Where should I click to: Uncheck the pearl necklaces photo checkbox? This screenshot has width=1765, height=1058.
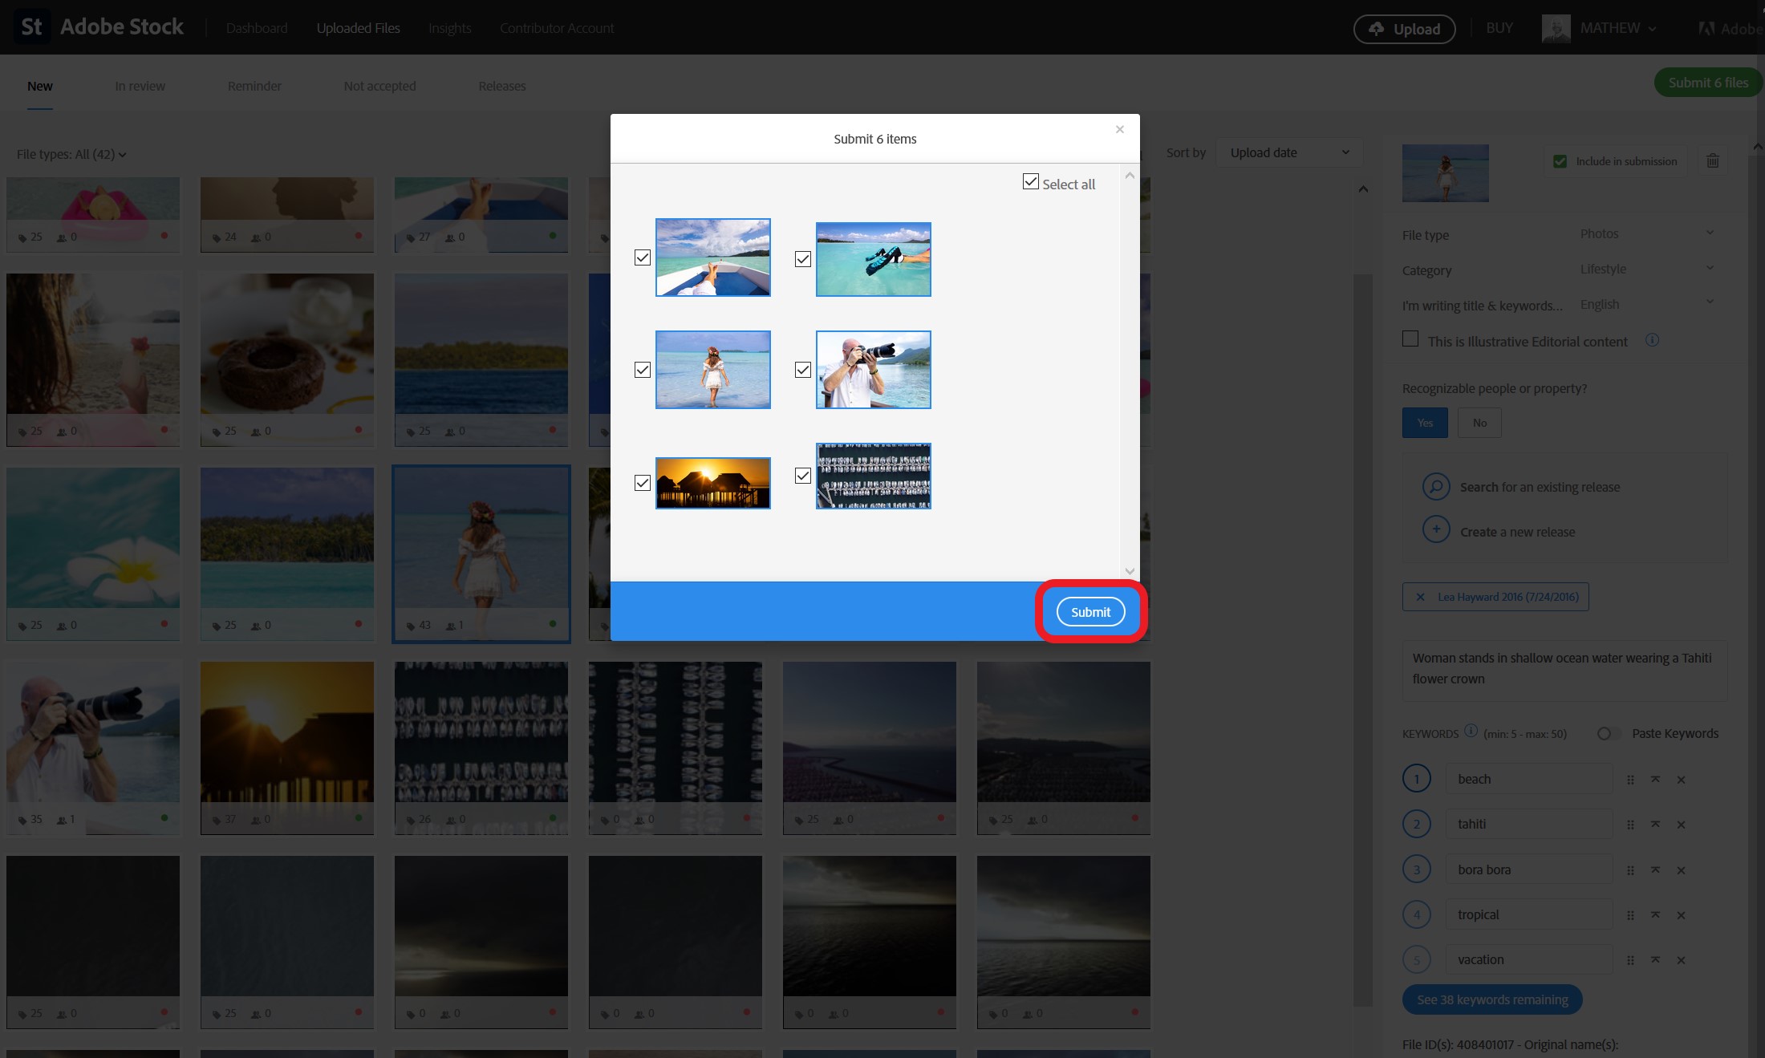[x=803, y=476]
